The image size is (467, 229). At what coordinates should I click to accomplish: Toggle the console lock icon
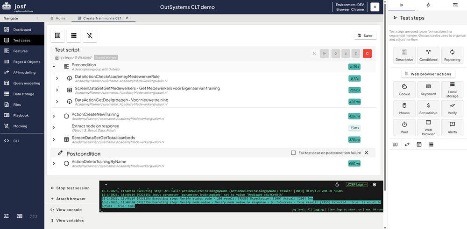[x=337, y=185]
